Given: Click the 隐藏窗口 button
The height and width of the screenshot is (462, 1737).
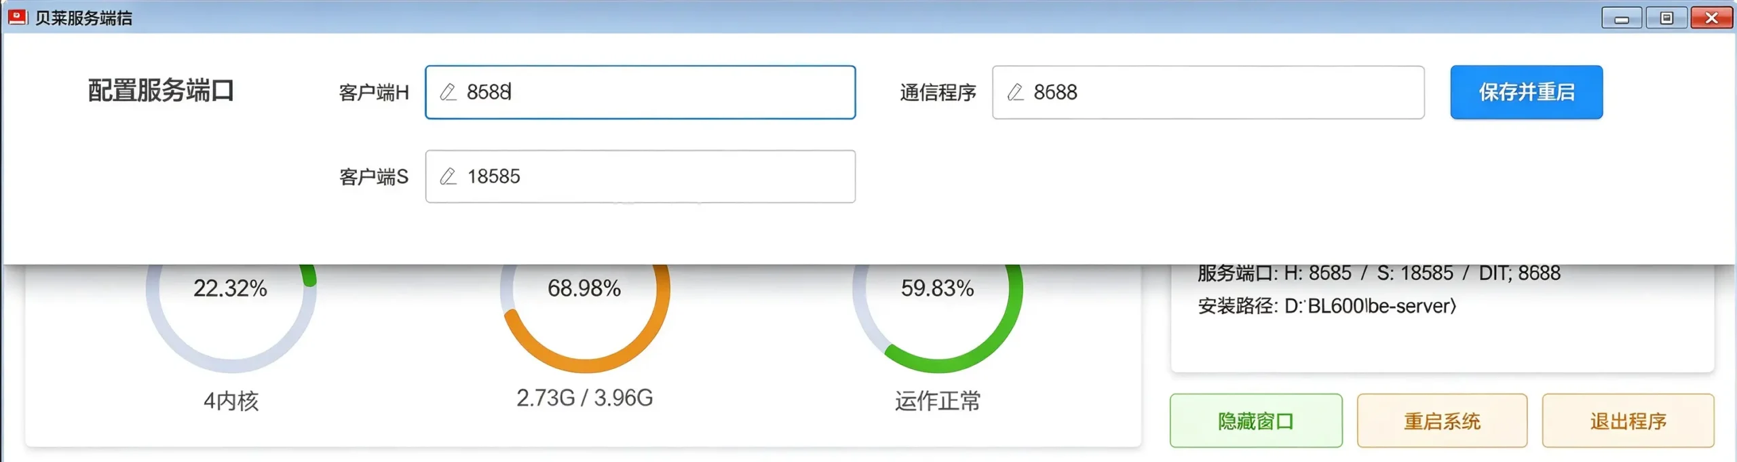Looking at the screenshot, I should click(1256, 421).
